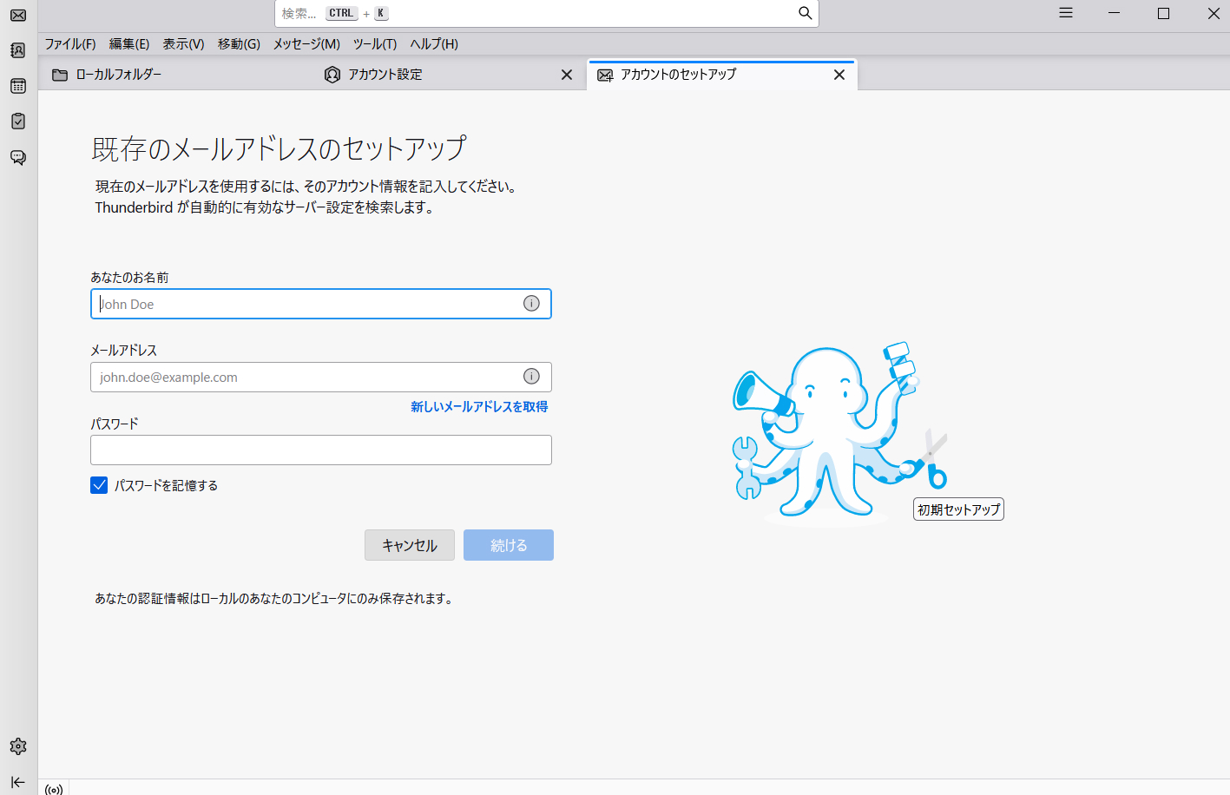Open the Address Book icon
Viewport: 1230px width, 795px height.
[18, 50]
